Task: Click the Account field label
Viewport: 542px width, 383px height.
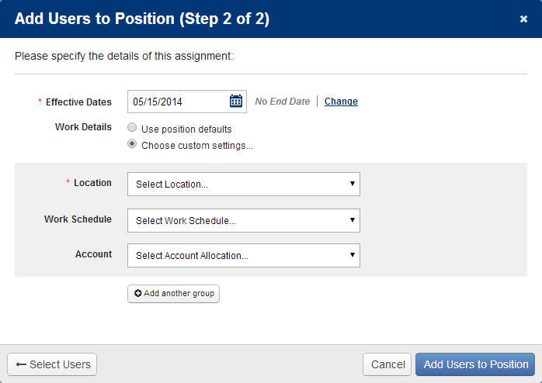Action: click(x=94, y=254)
